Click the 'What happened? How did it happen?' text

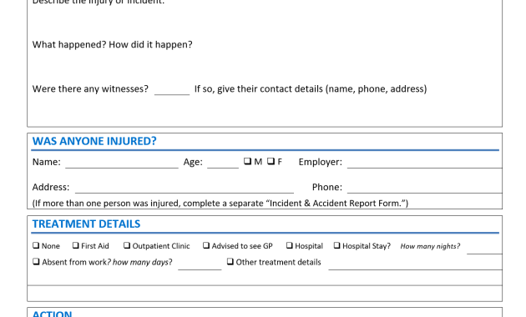click(113, 44)
